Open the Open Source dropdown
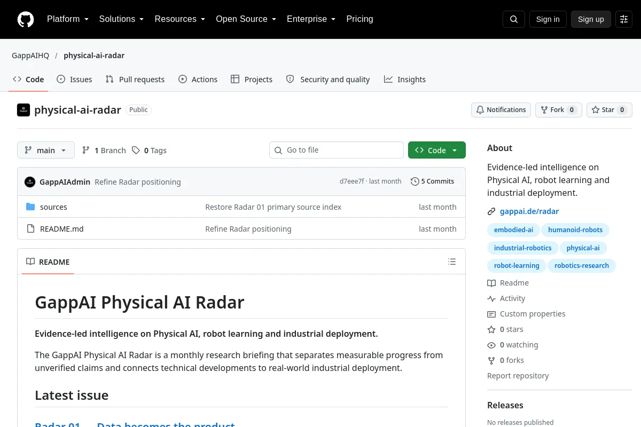641x427 pixels. (246, 19)
